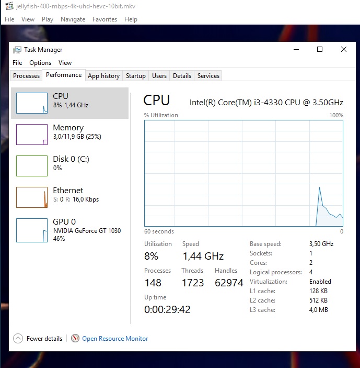
Task: Go to the Users tab
Action: point(159,76)
